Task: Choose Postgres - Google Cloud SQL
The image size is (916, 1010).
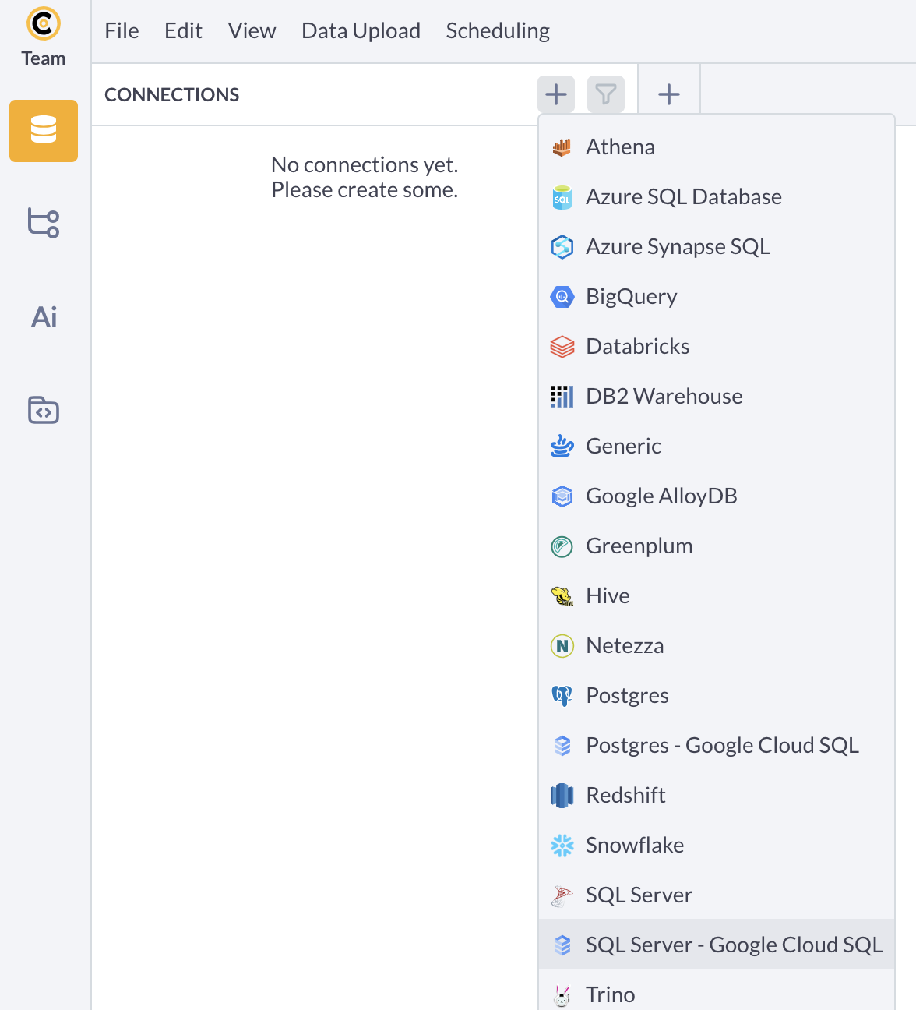Action: (717, 745)
